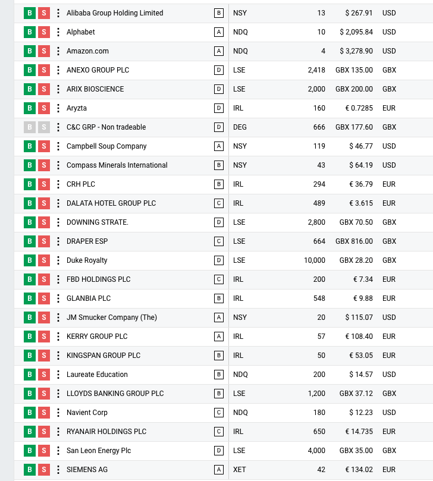Select the Navient Corp stock name
The width and height of the screenshot is (433, 481).
87,412
